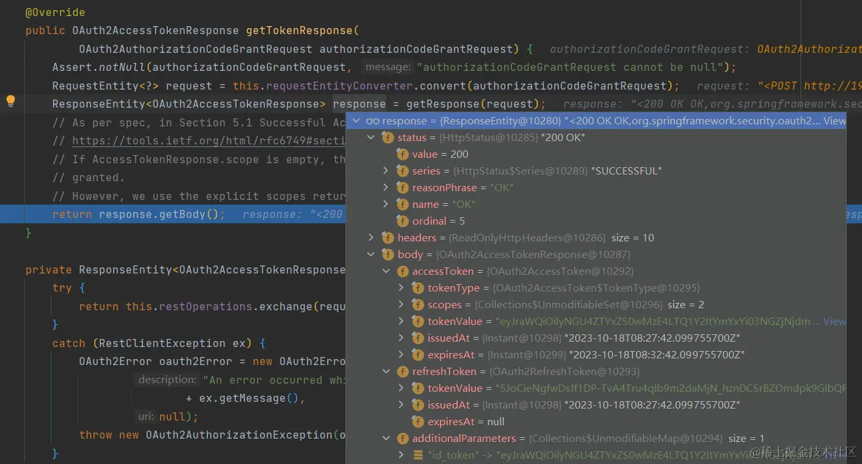Image resolution: width=862 pixels, height=464 pixels.
Task: Click the field icon for refreshToken's tokenValue
Action: pos(418,388)
